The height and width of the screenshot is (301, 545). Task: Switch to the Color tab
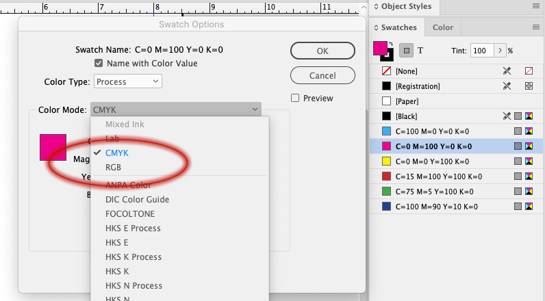pos(443,27)
